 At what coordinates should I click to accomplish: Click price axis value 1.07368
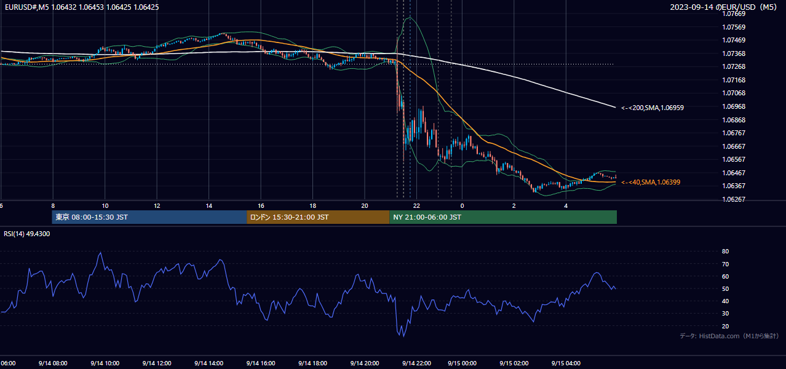pyautogui.click(x=733, y=54)
